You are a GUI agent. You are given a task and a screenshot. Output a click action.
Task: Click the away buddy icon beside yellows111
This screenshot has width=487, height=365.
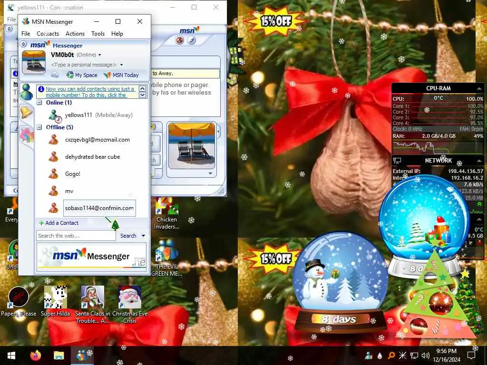55,116
